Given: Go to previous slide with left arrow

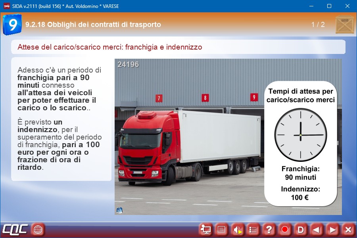Looking at the screenshot, I should click(x=317, y=230).
